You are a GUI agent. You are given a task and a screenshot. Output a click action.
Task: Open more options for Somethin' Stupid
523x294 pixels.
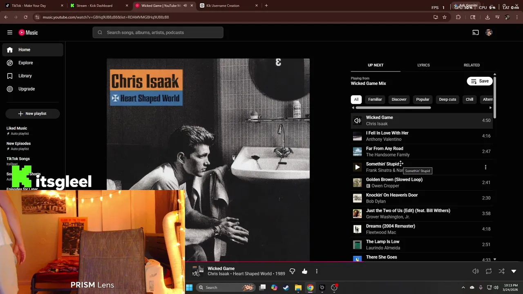[x=485, y=167]
